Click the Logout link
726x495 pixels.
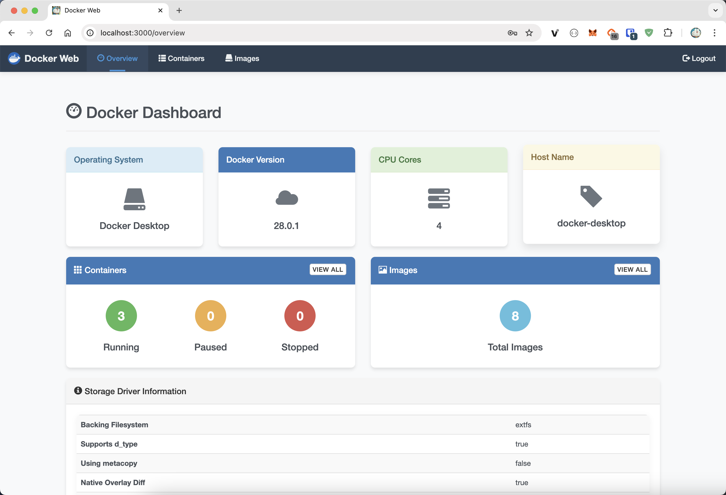click(699, 58)
